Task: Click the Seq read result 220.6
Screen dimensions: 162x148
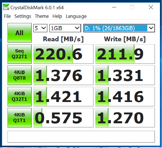Action: click(63, 54)
